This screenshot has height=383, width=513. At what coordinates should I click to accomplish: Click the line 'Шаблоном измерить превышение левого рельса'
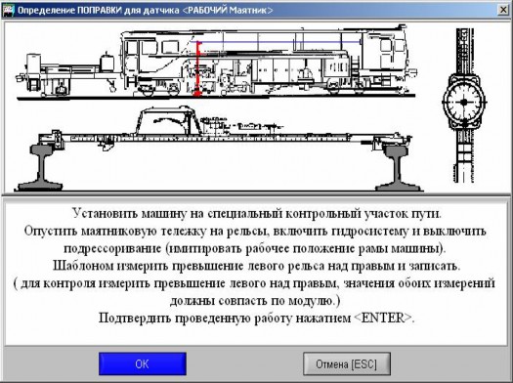pyautogui.click(x=256, y=266)
